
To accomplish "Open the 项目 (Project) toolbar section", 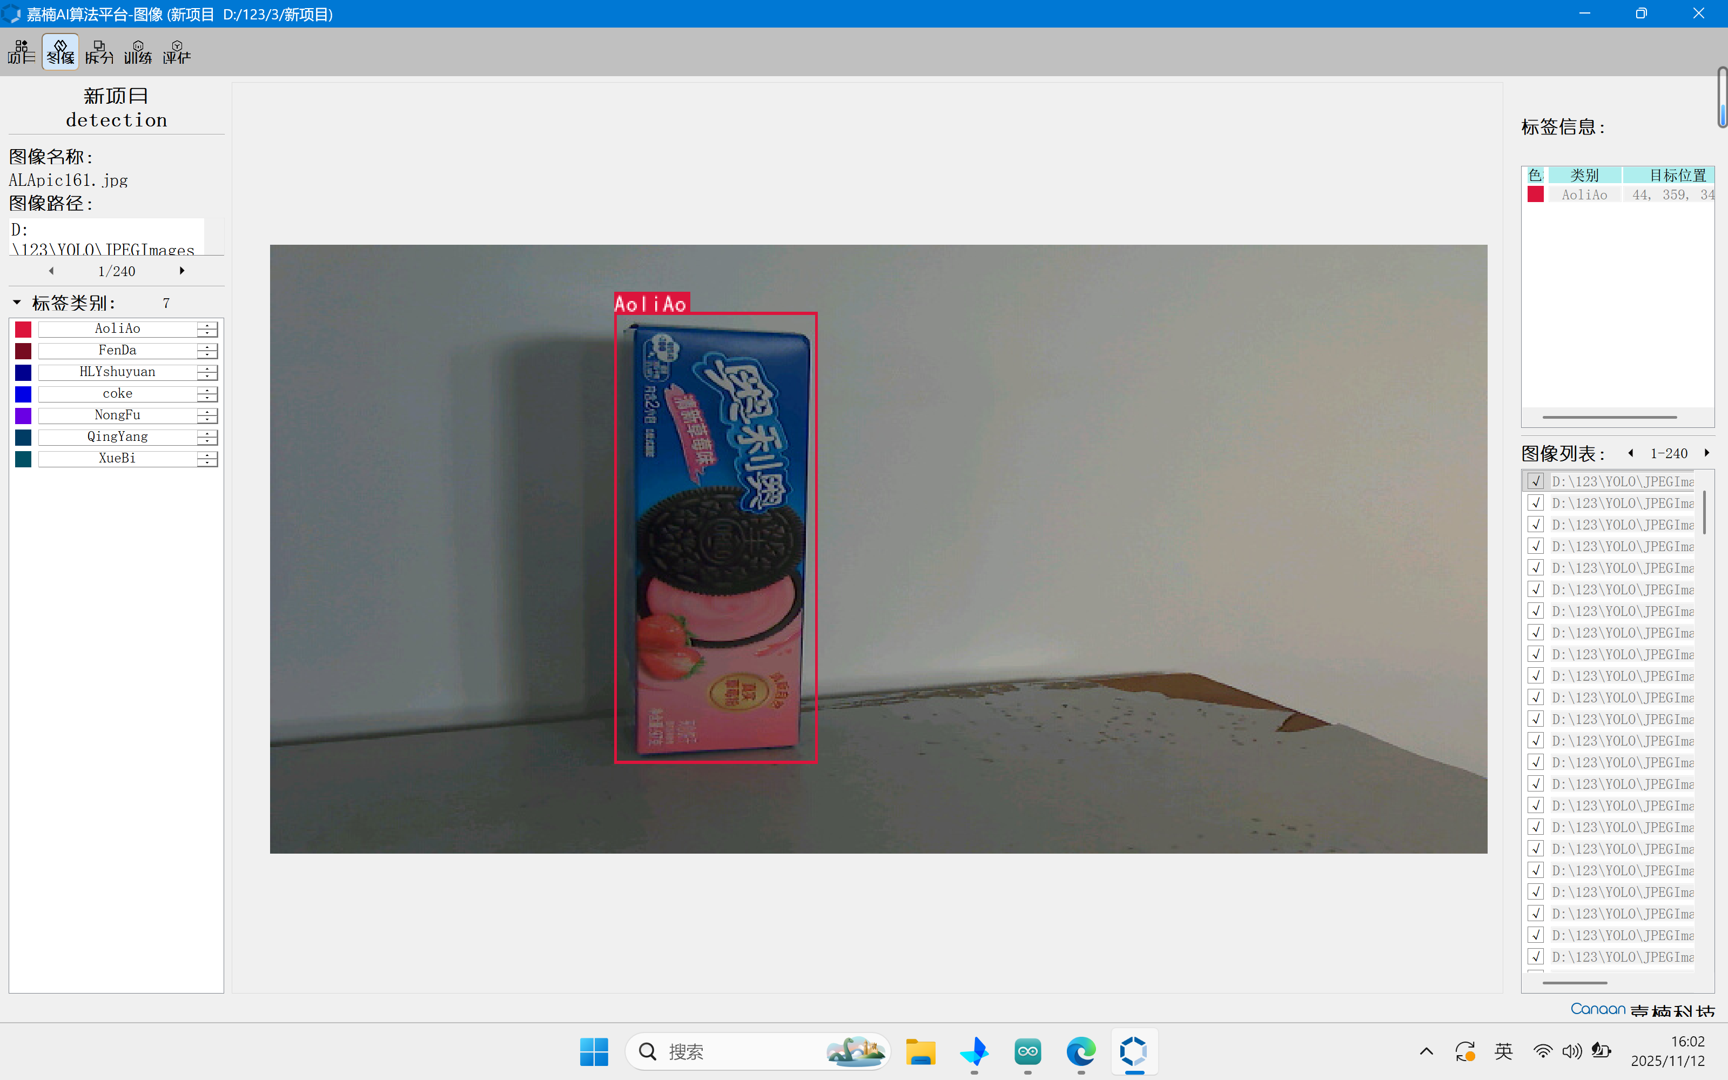I will [x=22, y=52].
